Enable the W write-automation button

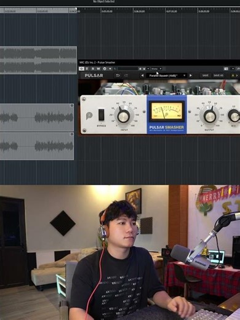click(x=98, y=69)
